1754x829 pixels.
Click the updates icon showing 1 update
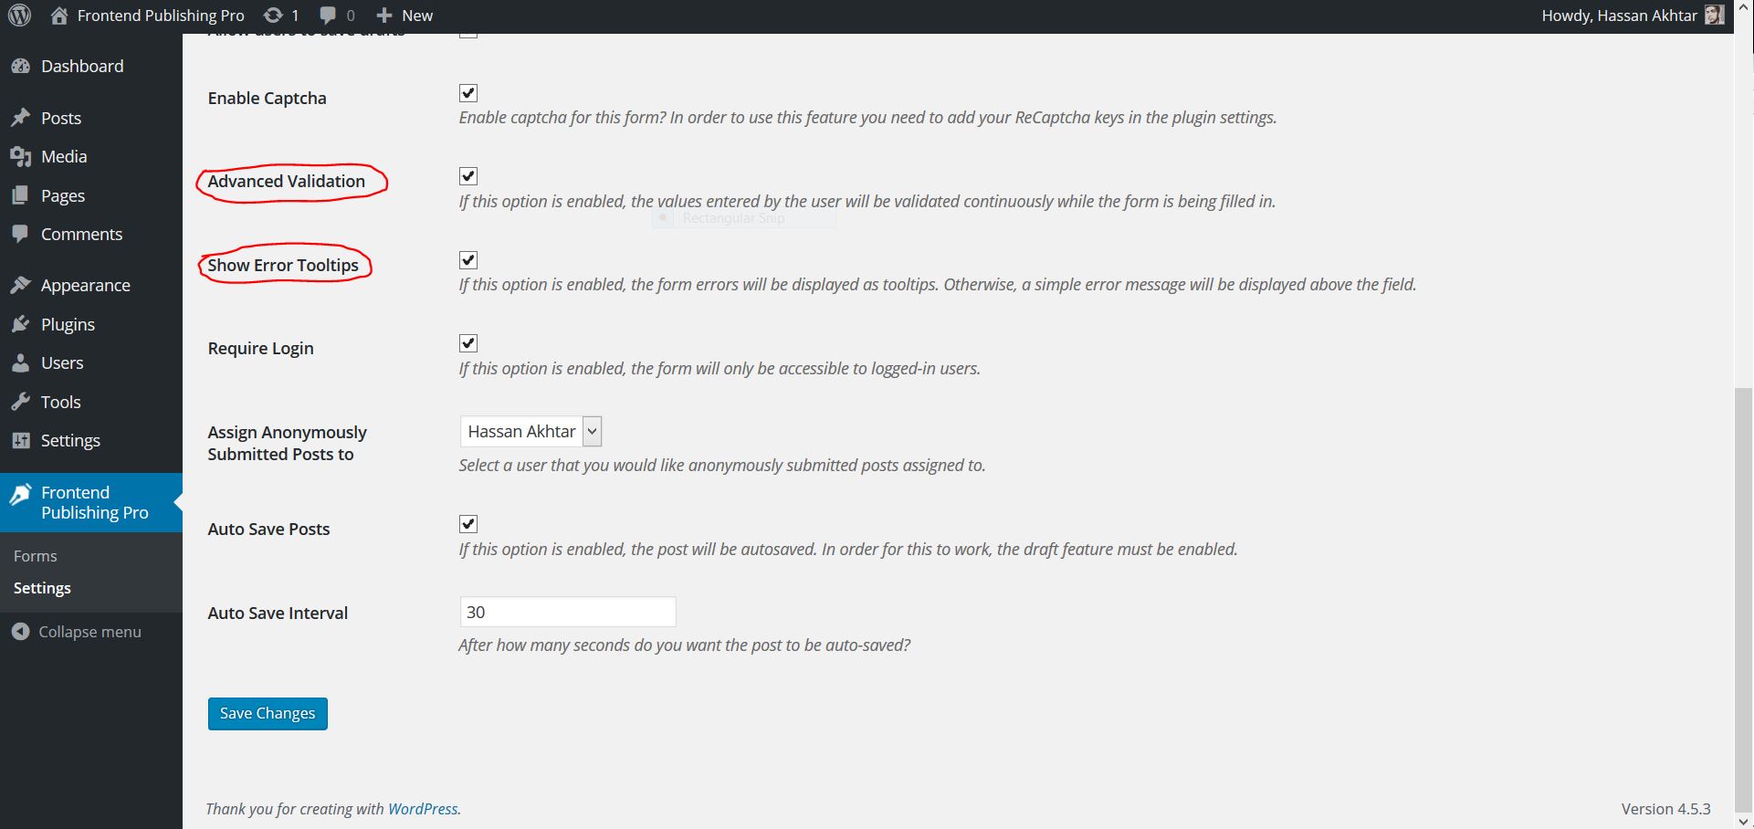pos(273,15)
